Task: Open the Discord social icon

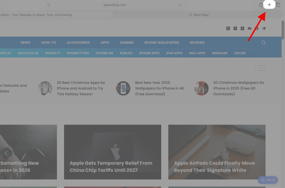Action: pos(249,29)
